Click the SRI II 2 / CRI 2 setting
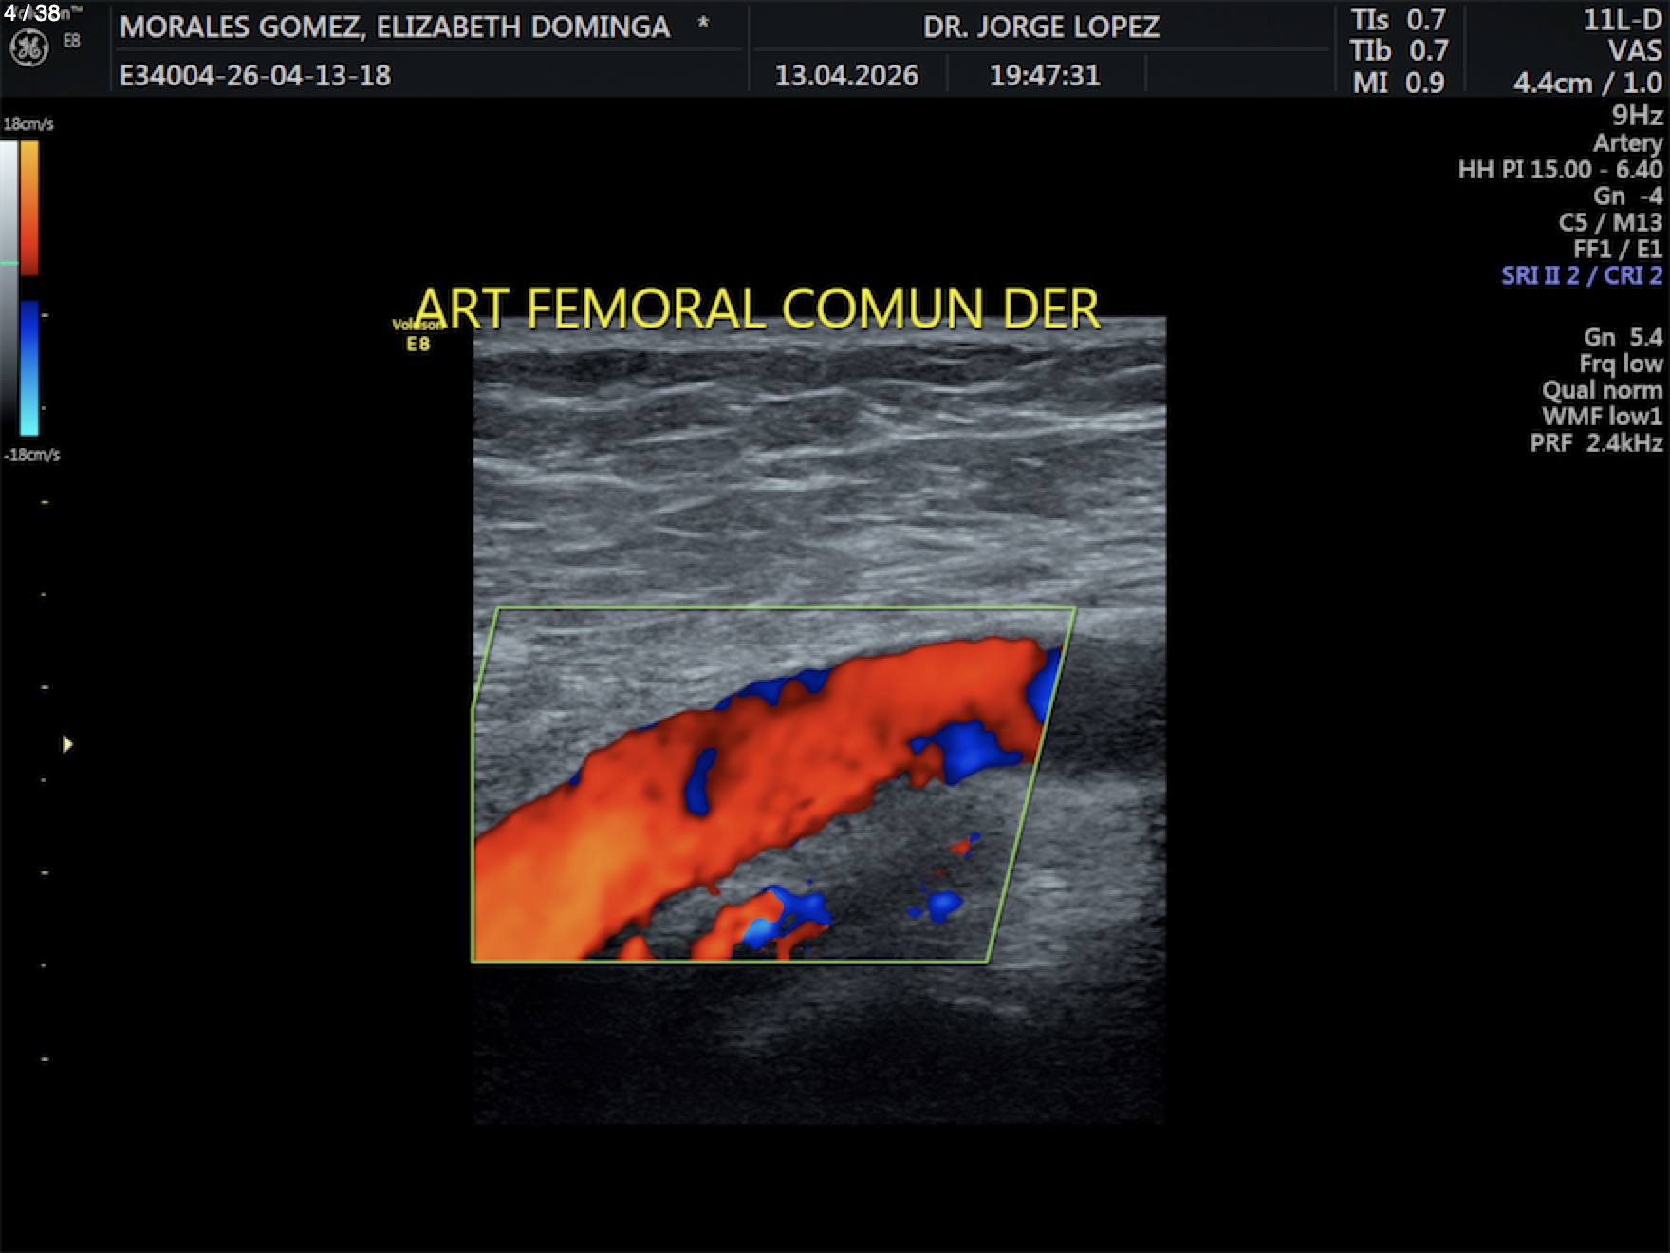 1581,275
